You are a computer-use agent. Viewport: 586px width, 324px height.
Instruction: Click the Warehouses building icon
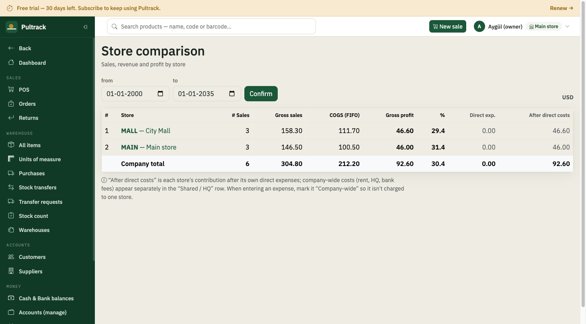(x=11, y=230)
